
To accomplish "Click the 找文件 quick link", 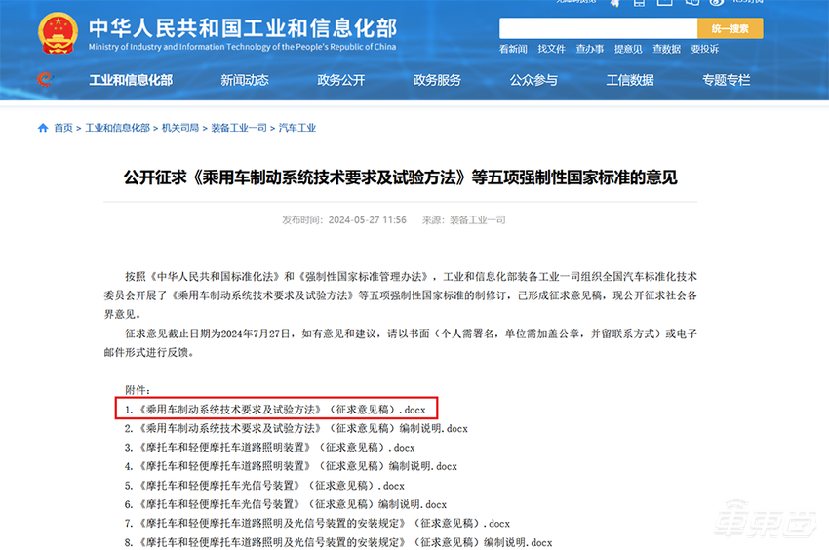I will [x=551, y=49].
